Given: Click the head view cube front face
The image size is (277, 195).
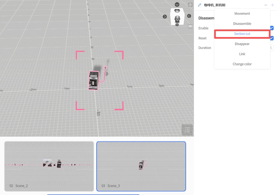Looking at the screenshot, I should (177, 19).
